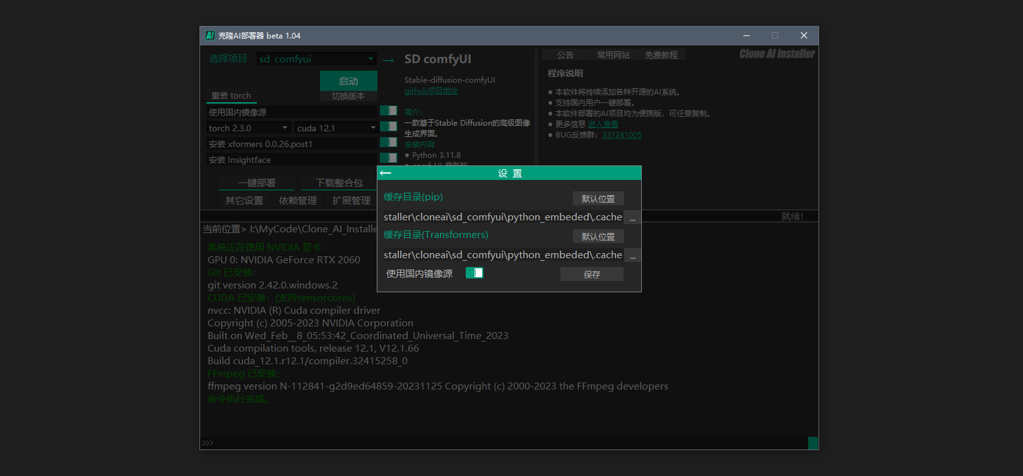This screenshot has width=1023, height=476.
Task: Click the 'SD comfyUI' heading
Action: pyautogui.click(x=438, y=59)
